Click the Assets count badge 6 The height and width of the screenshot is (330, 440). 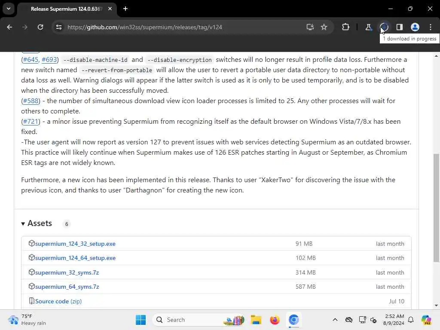pyautogui.click(x=67, y=224)
